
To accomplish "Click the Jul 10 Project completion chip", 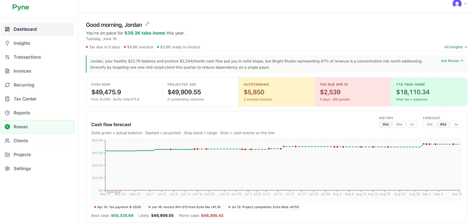I will click(264, 207).
